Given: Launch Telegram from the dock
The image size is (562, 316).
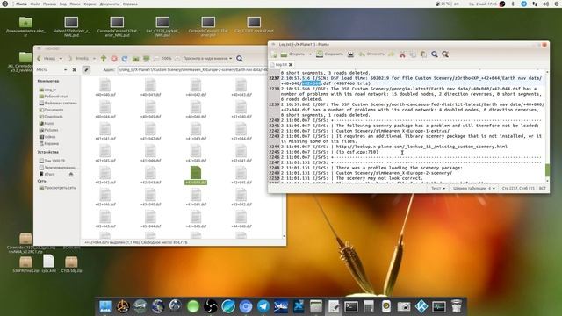Looking at the screenshot, I should [263, 306].
